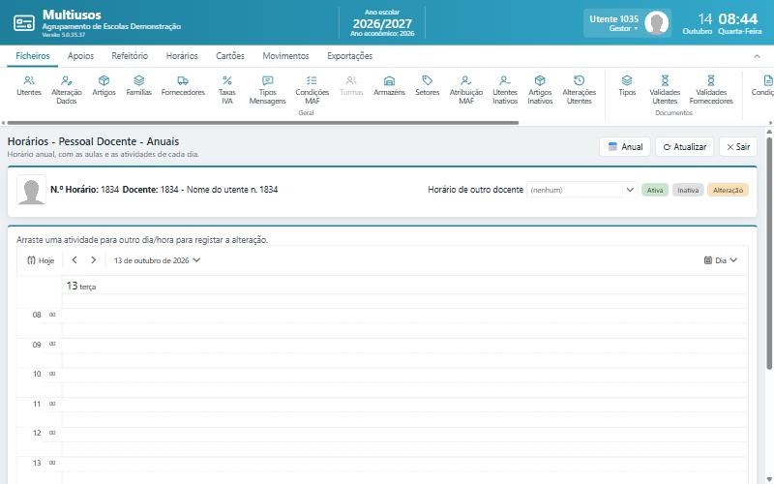This screenshot has height=484, width=774.
Task: Switch to the Ficheiros tab
Action: click(x=33, y=56)
